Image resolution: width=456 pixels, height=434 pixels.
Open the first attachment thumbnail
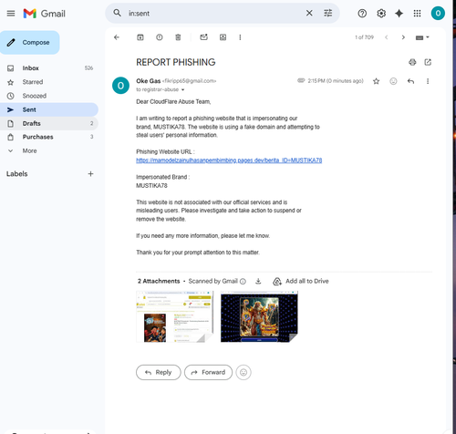click(174, 316)
